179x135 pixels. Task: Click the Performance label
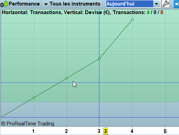click(24, 4)
